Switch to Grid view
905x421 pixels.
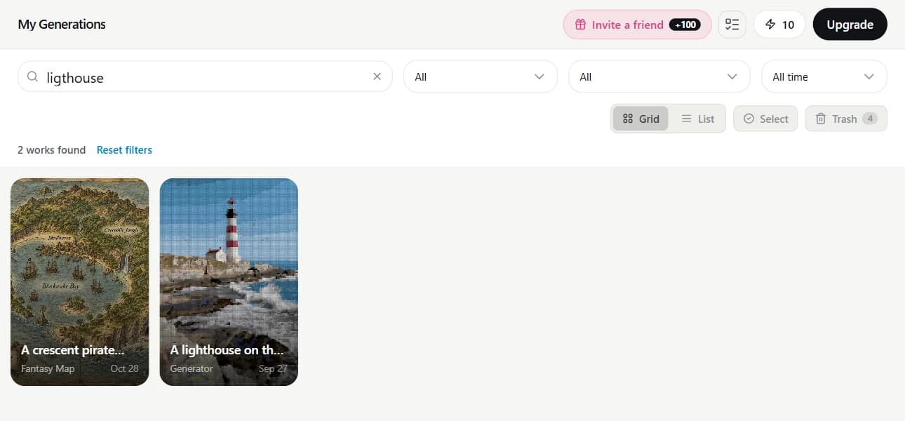[641, 119]
